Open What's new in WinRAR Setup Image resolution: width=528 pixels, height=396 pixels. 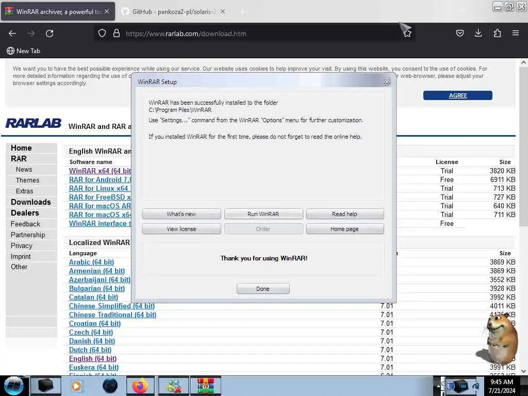181,214
